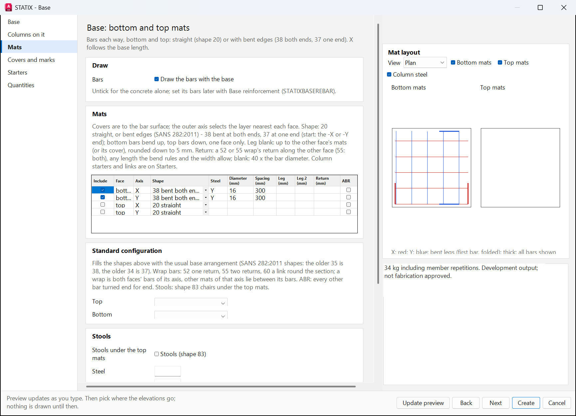Click Spacing 300 cell in bottom Y row
Screen dimensions: 576x416
[x=265, y=198]
